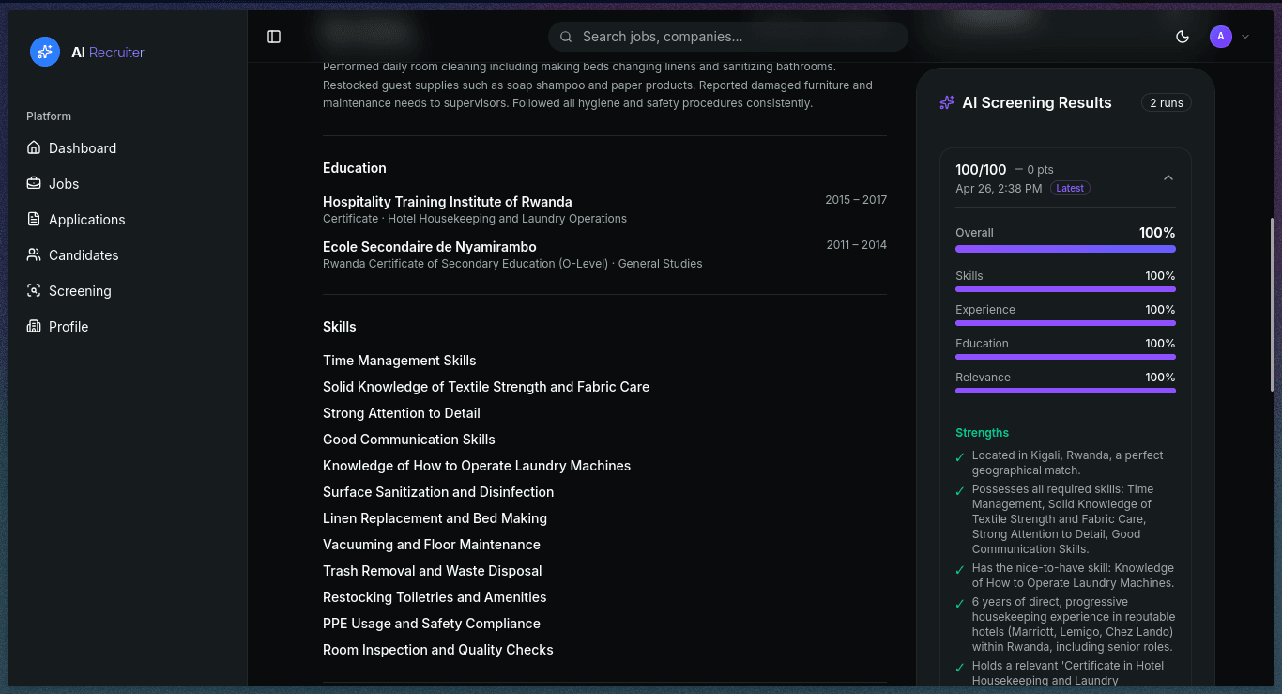This screenshot has height=694, width=1282.
Task: Click the page vertical scrollbar
Action: pyautogui.click(x=1273, y=305)
